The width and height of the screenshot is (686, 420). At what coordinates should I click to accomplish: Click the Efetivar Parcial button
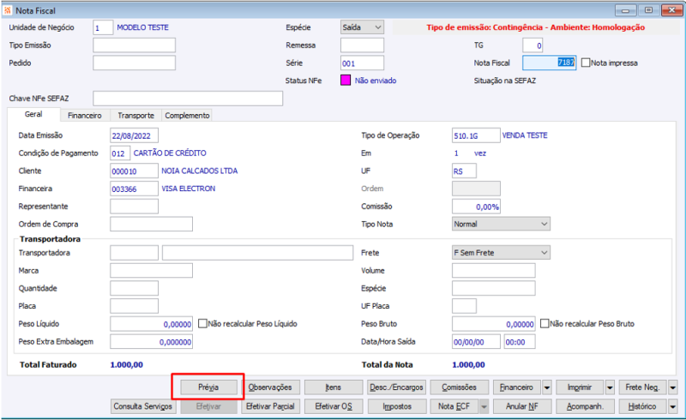[x=270, y=406]
